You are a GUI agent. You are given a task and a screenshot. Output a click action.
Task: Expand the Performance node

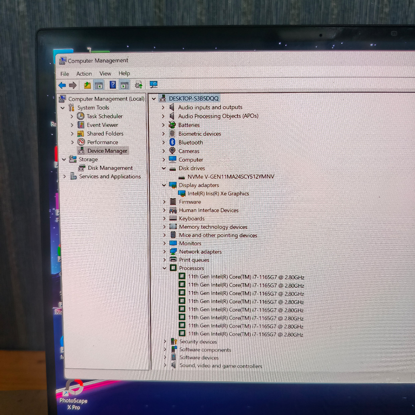pos(73,142)
